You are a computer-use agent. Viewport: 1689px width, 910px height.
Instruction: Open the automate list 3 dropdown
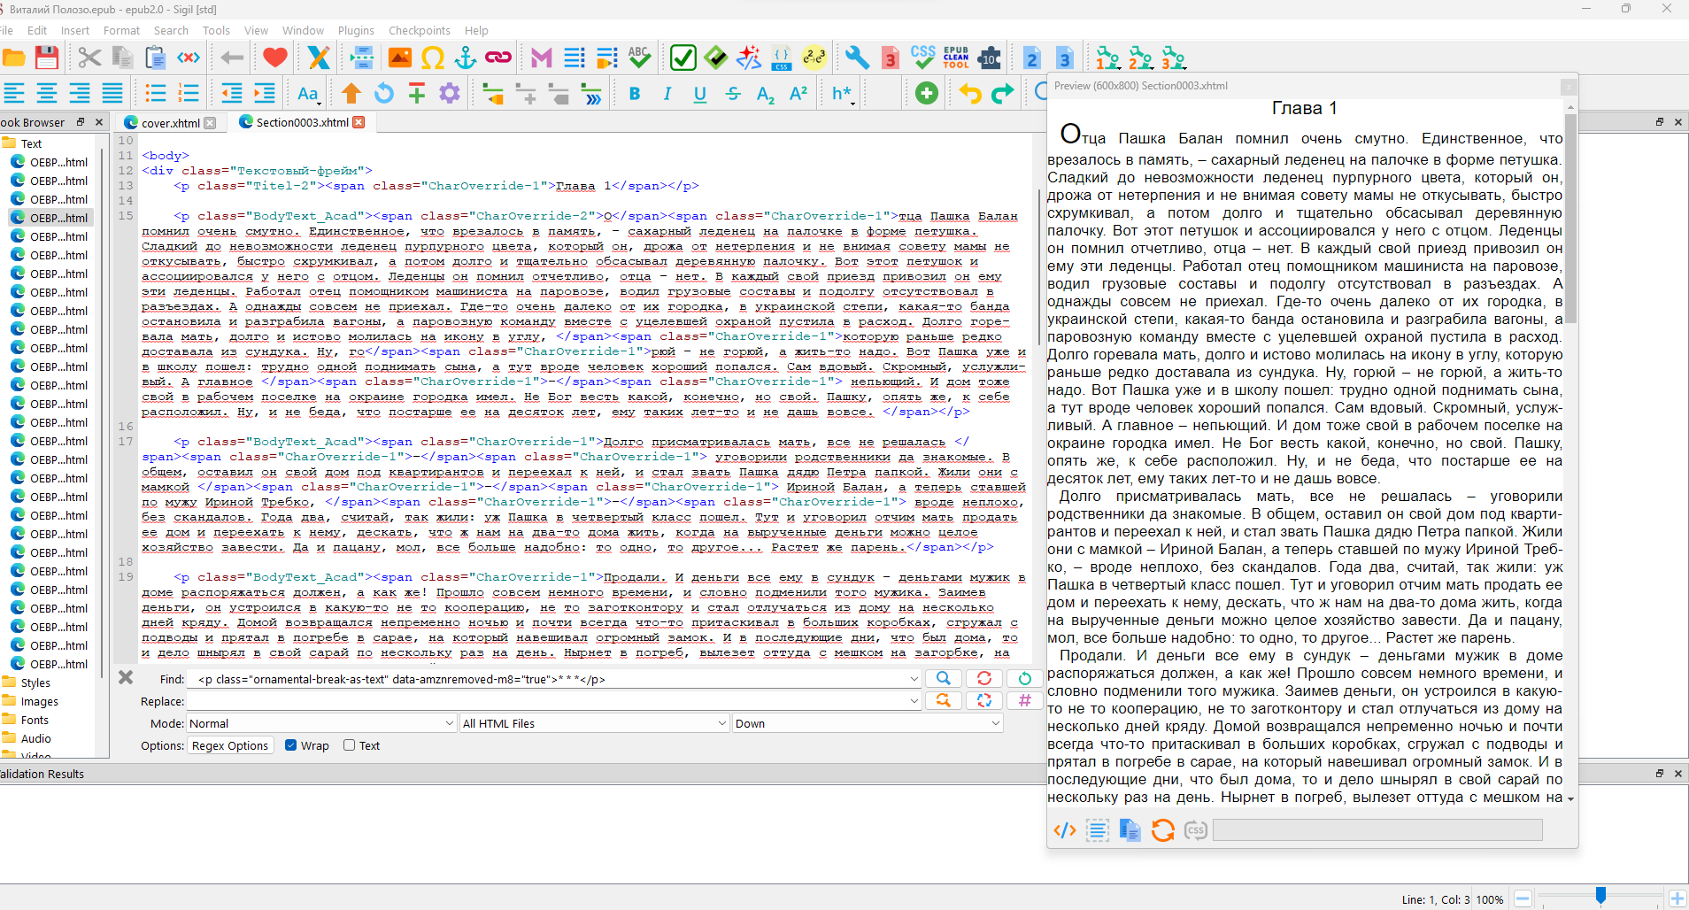pyautogui.click(x=1173, y=58)
